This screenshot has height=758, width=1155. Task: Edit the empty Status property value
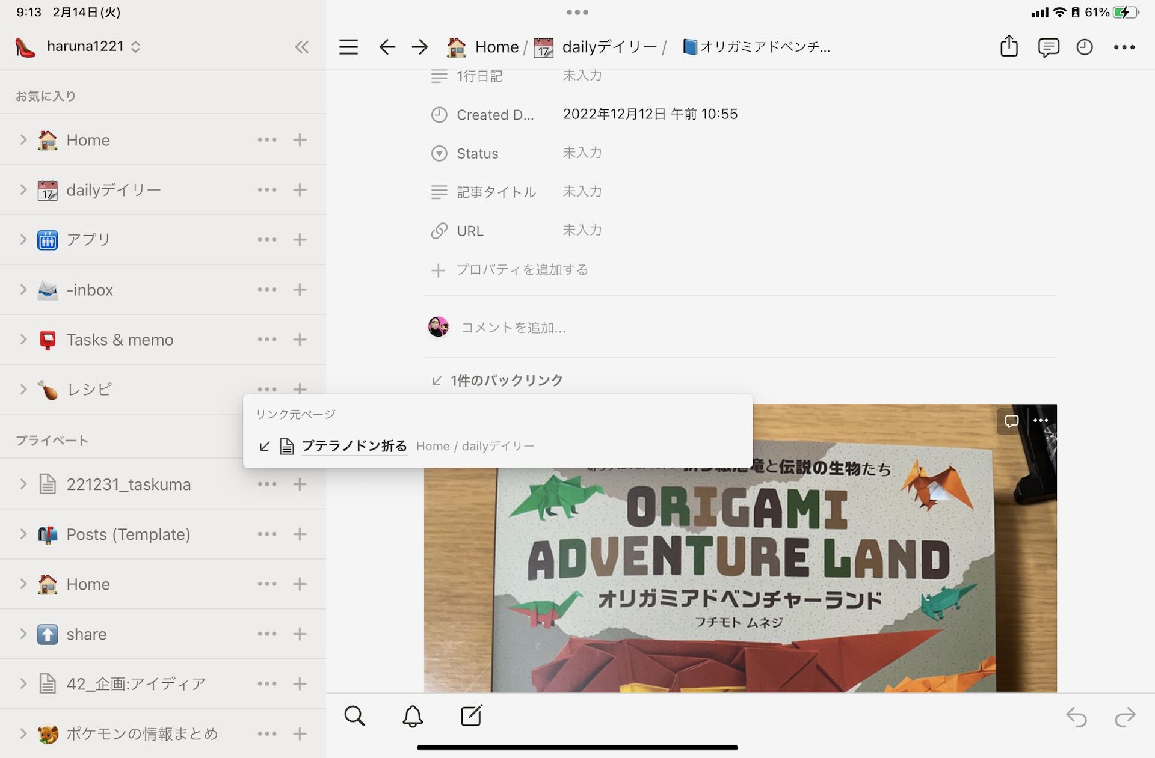pyautogui.click(x=582, y=153)
